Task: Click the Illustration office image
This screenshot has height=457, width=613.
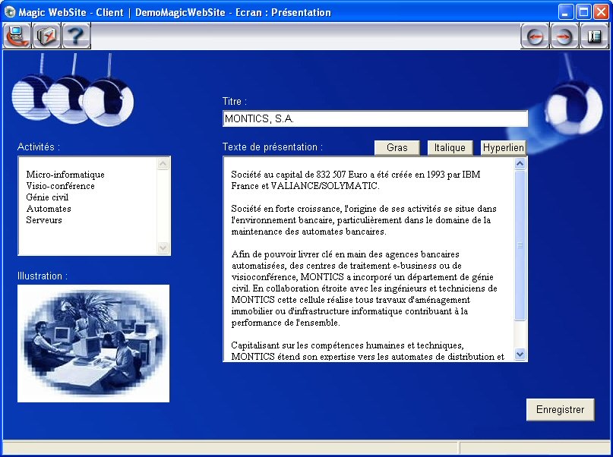Action: click(x=93, y=343)
